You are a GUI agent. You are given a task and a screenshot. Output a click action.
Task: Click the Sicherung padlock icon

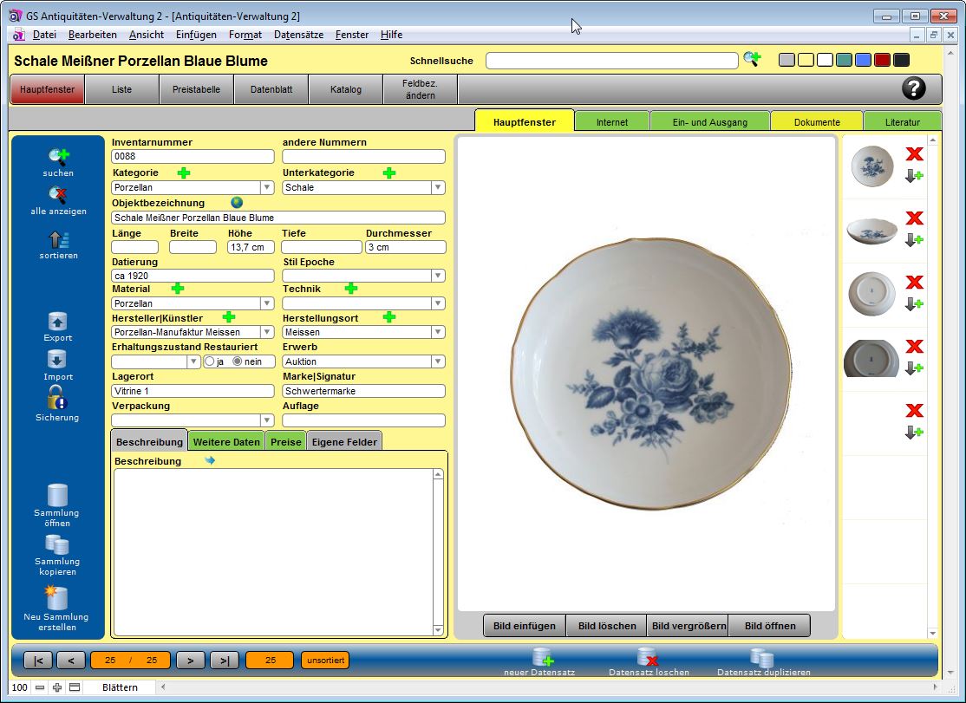pyautogui.click(x=57, y=398)
